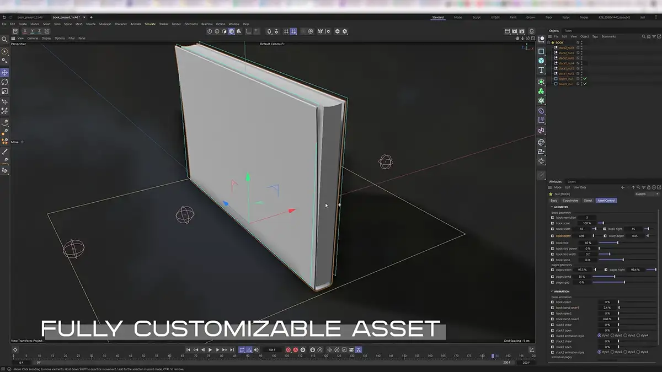Select the cover1_null object in Objects list
Viewport: 662px width, 372px height.
[x=567, y=79]
